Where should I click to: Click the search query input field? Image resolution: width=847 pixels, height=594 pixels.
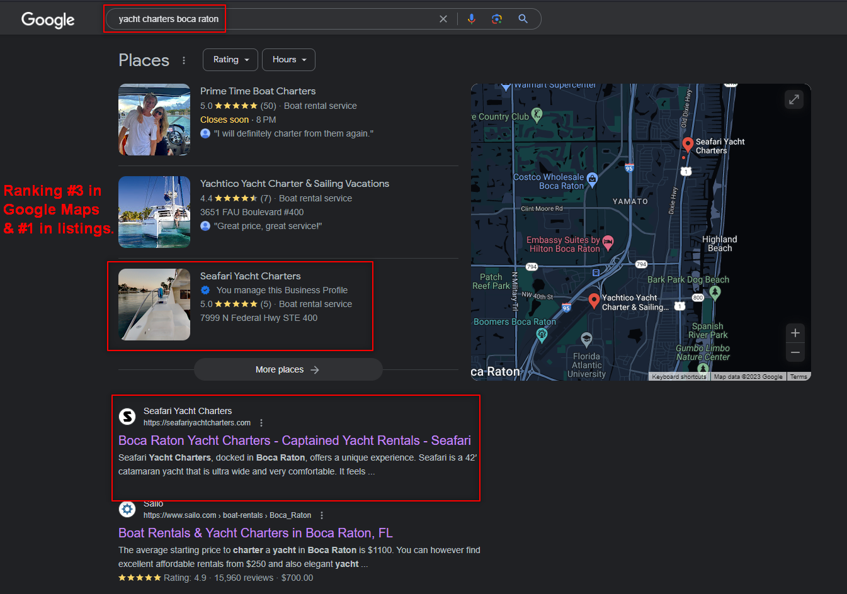[x=271, y=19]
